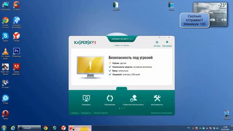Switch to the Kaspersky taskbar button
This screenshot has height=131, width=233.
click(x=80, y=128)
